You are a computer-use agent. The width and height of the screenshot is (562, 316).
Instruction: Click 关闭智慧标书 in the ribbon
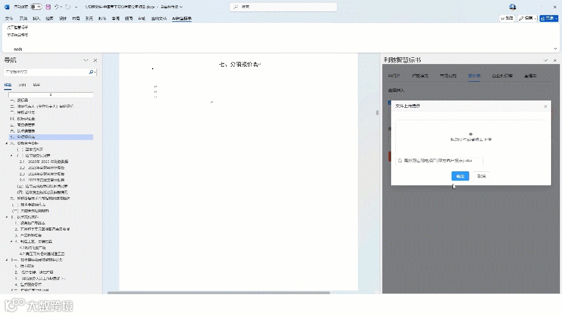point(17,35)
